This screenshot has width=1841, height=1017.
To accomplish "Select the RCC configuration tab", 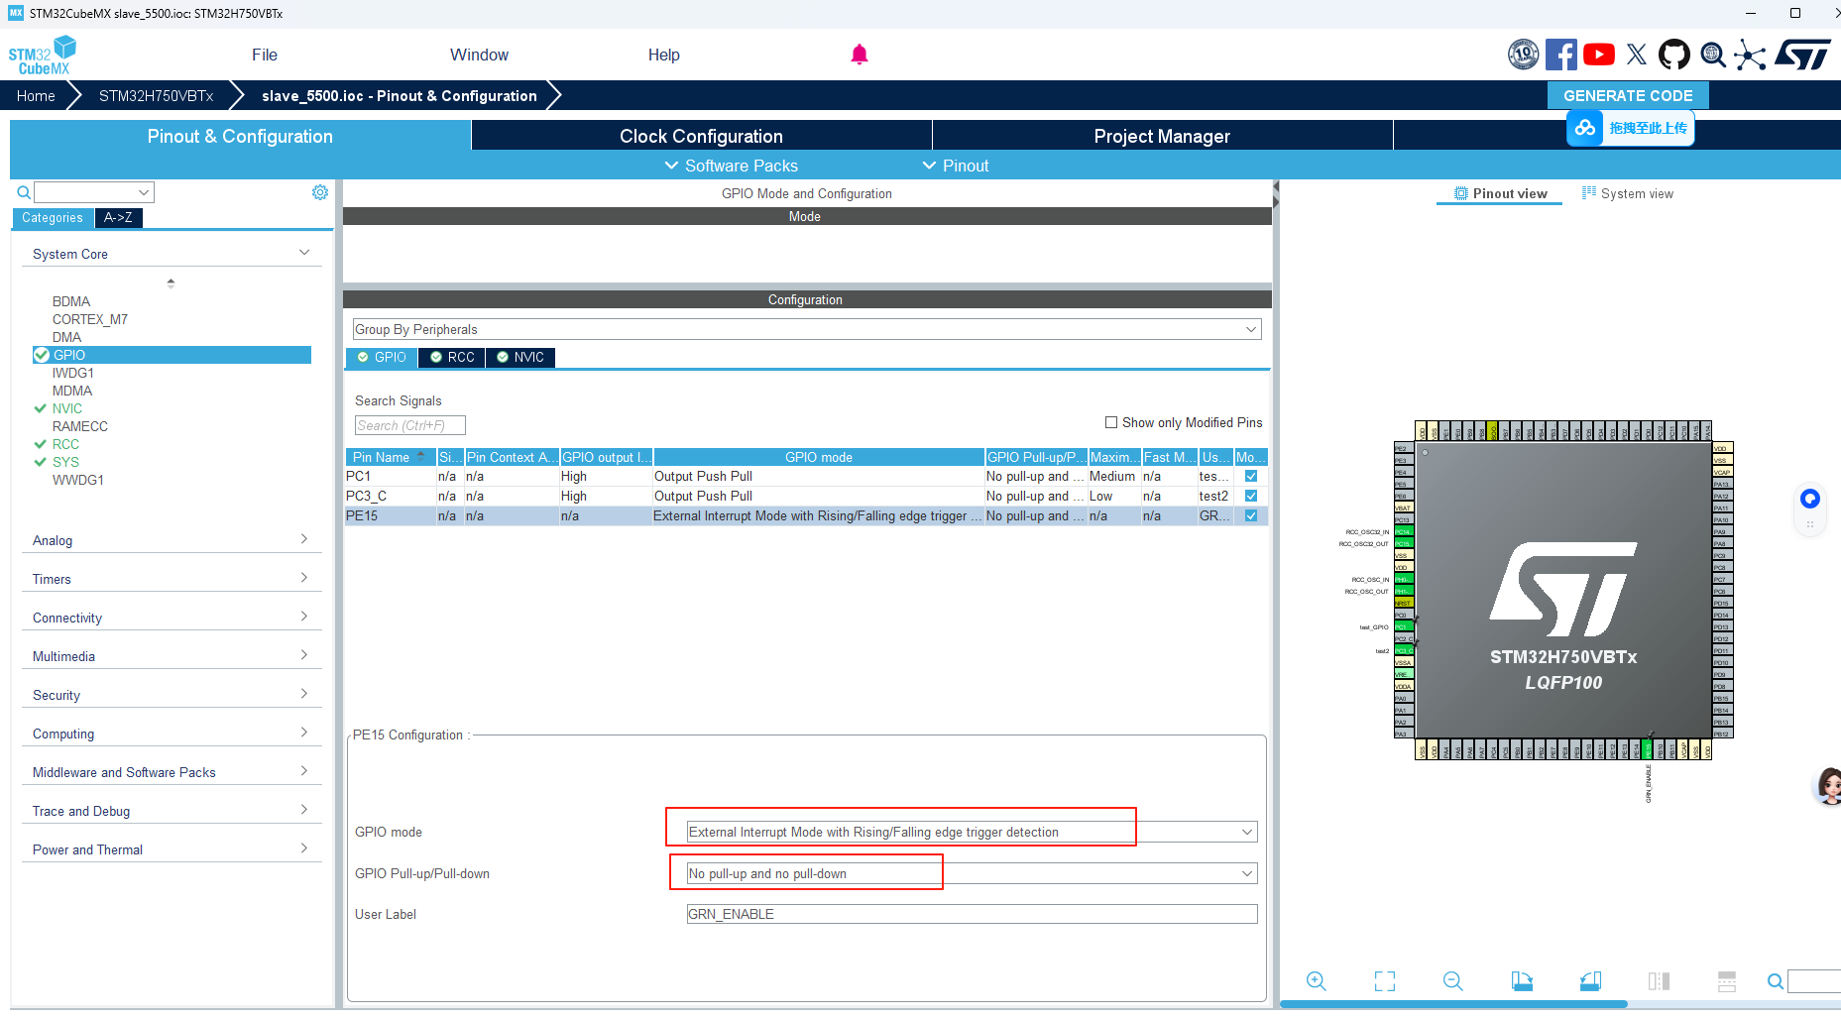I will pyautogui.click(x=452, y=357).
